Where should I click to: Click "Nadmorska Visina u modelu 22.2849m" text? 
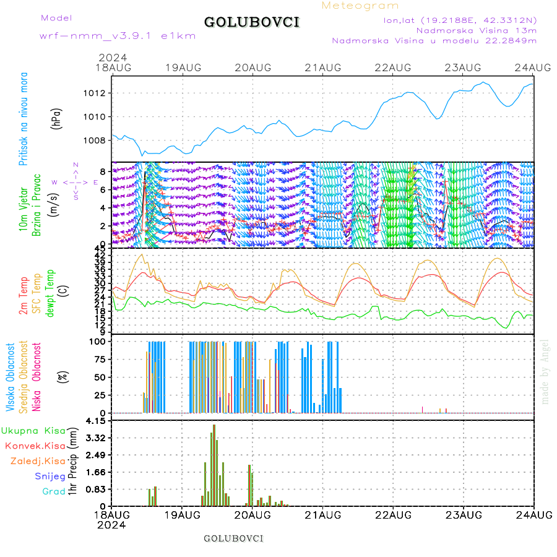click(434, 41)
